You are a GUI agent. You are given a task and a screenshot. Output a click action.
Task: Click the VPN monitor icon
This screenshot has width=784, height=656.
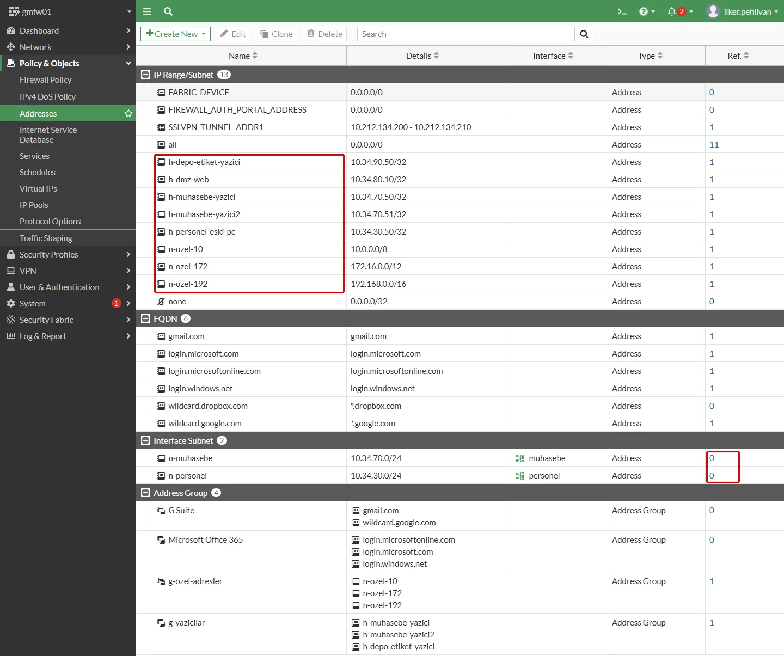(x=11, y=271)
